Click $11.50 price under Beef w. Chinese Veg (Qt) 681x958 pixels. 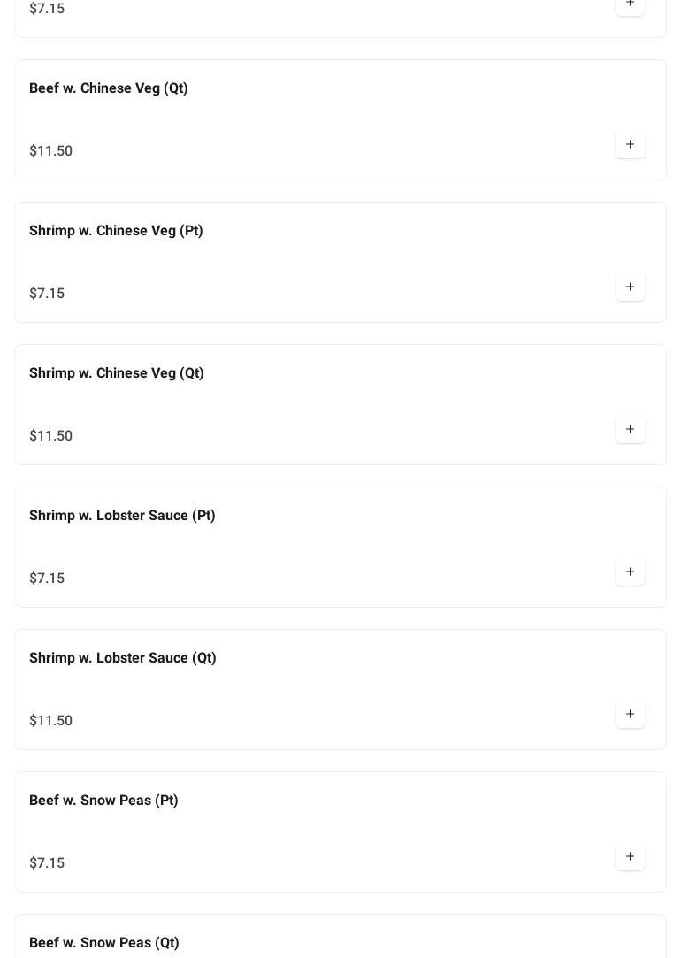(x=51, y=151)
